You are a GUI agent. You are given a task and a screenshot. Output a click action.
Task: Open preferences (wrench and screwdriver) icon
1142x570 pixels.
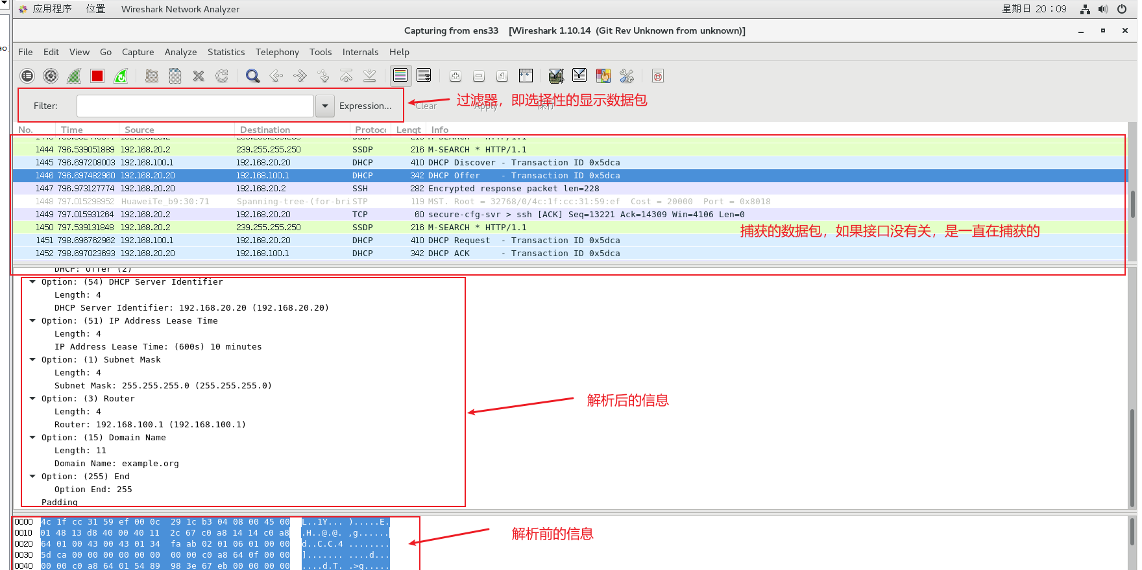627,76
